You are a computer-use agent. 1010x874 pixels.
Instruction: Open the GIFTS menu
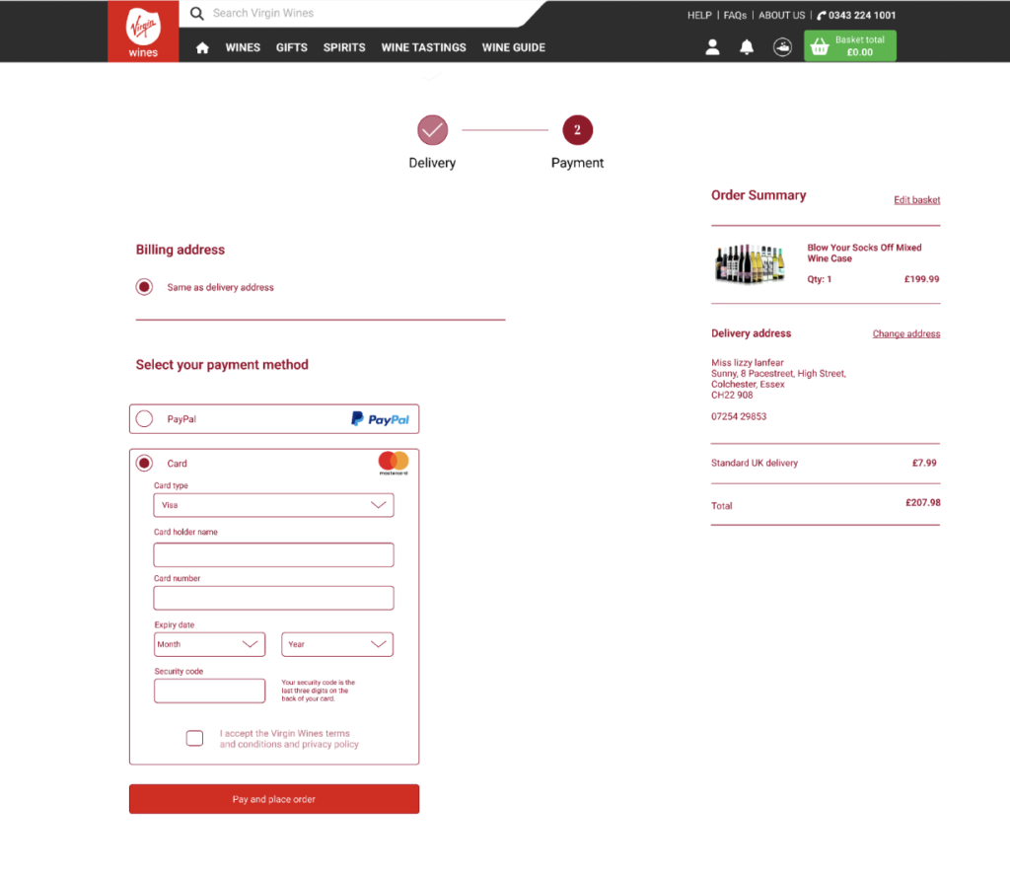tap(292, 47)
